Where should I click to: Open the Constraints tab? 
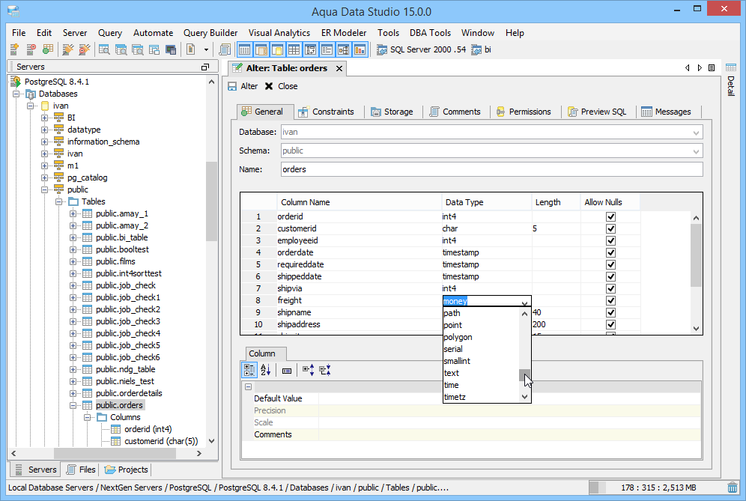pos(327,112)
